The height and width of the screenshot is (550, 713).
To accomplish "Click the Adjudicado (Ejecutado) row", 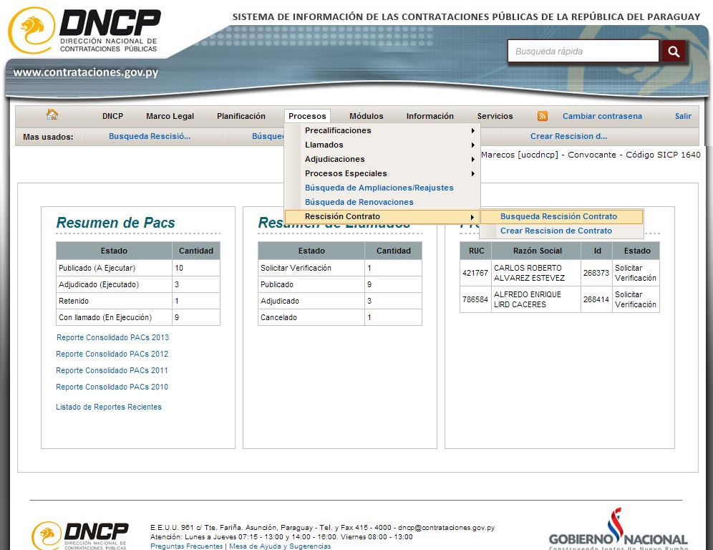I will (x=137, y=284).
